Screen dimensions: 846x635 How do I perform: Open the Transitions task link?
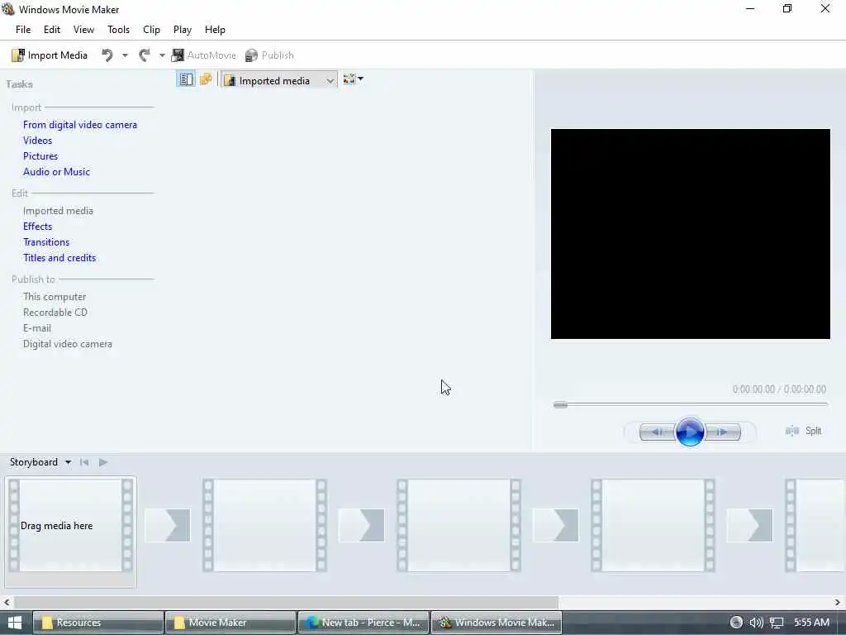point(46,242)
